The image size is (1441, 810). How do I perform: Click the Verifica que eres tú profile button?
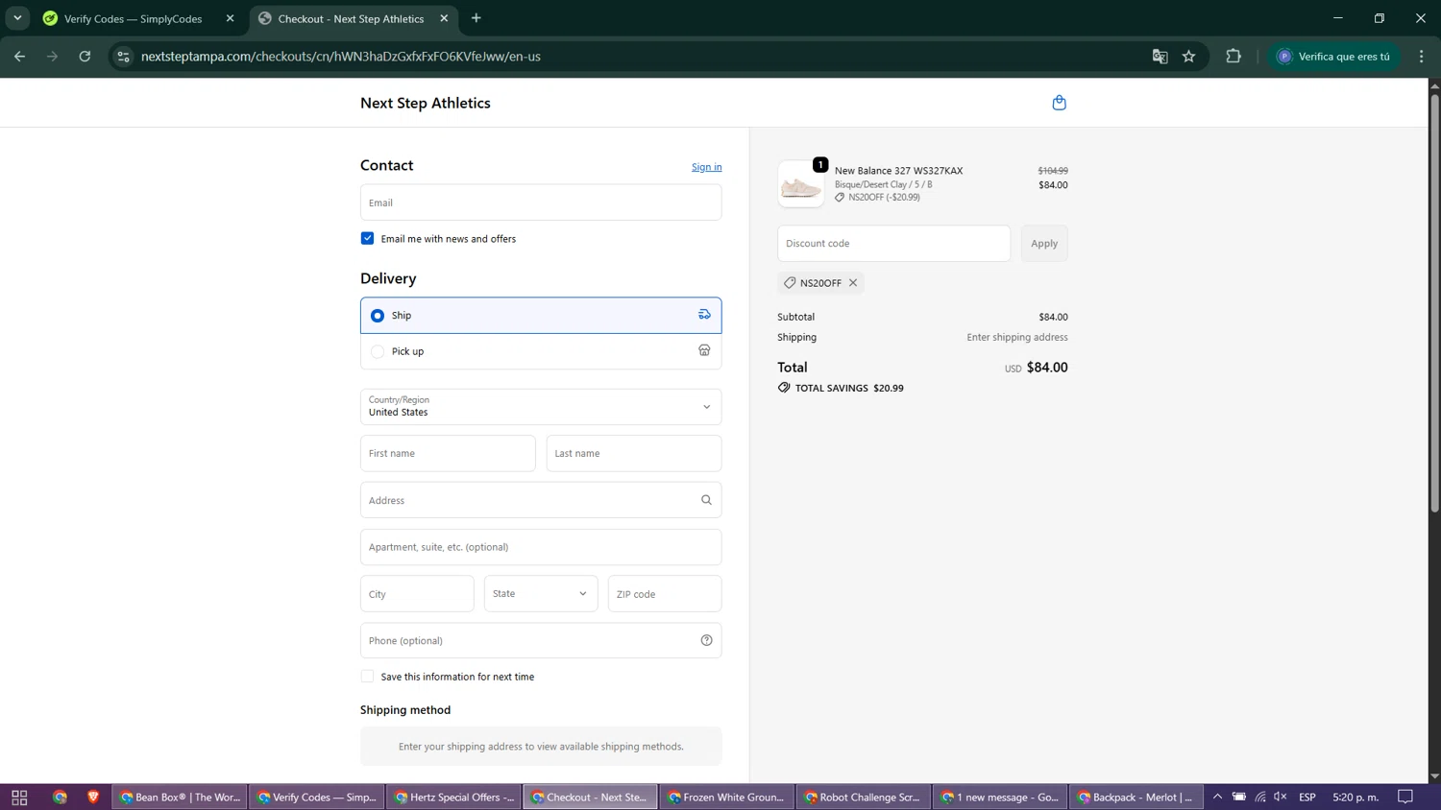click(1333, 57)
